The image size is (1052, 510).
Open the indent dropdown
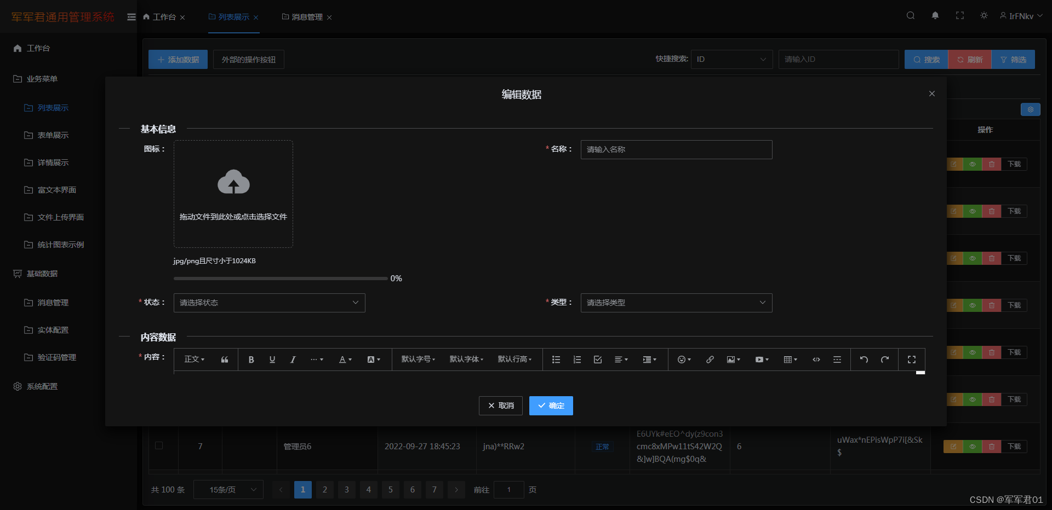650,360
